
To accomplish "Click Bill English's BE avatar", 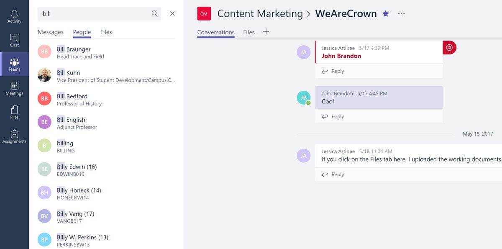I will click(x=44, y=122).
